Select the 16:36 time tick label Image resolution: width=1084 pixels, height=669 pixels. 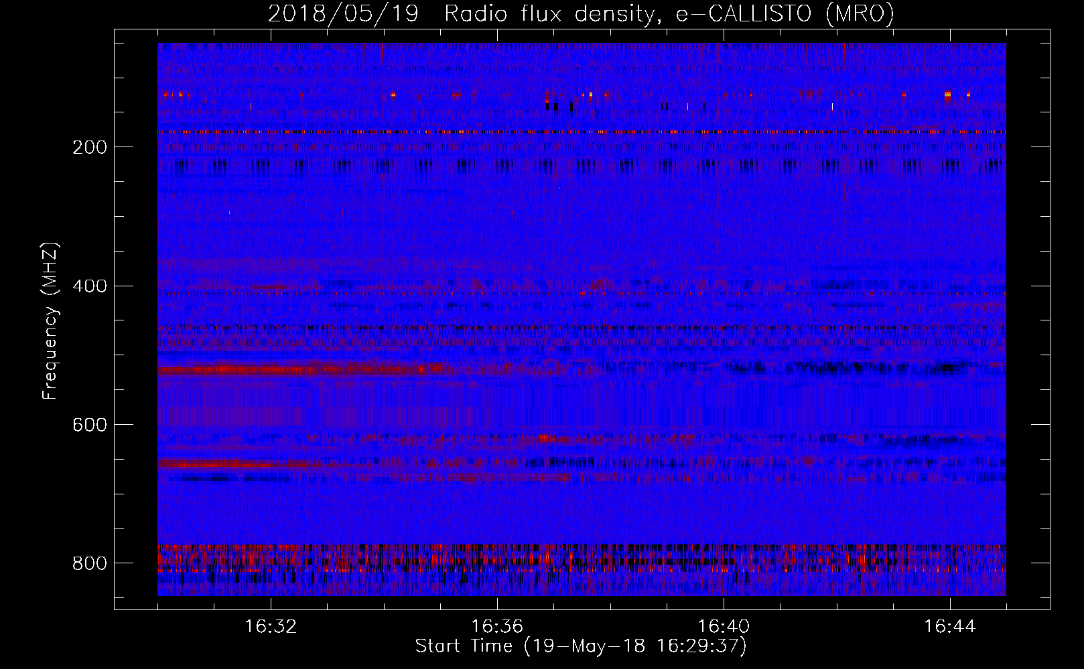click(x=497, y=627)
